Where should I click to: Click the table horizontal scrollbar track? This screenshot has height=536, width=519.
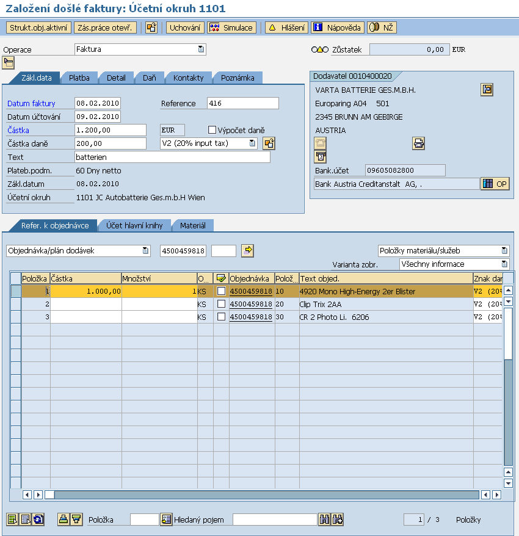(266, 494)
